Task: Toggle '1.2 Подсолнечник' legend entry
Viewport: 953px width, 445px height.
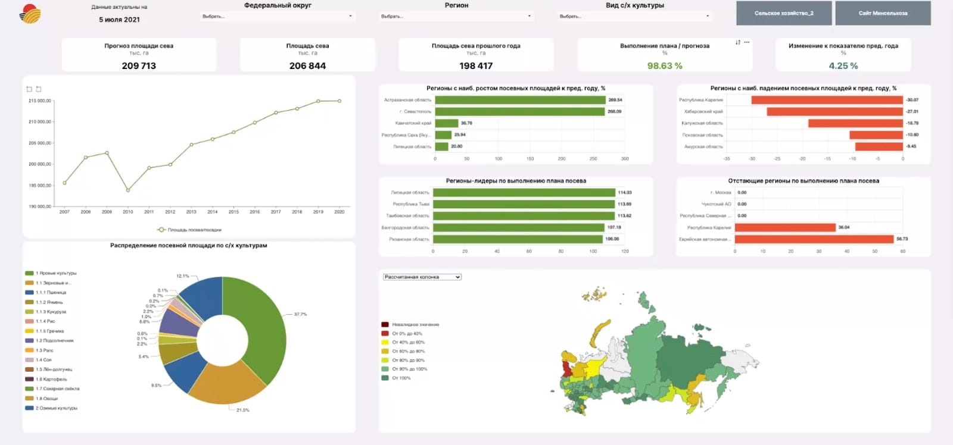Action: [49, 341]
